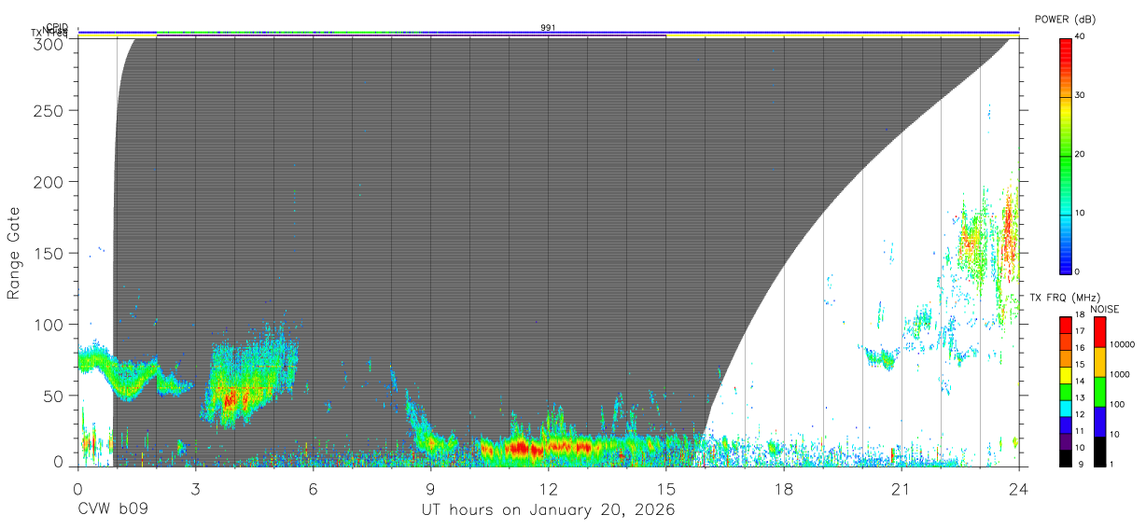
Task: Click the 9 label on TX FRQ scale
Action: 1081,465
